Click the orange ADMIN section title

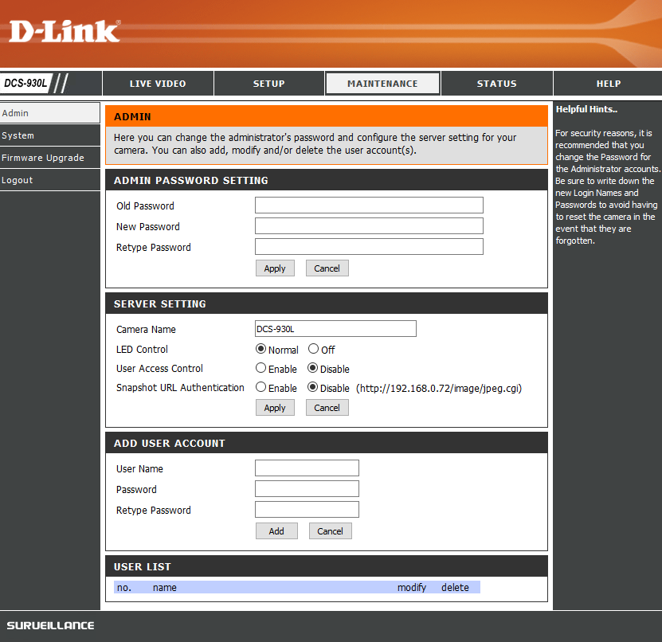[132, 117]
